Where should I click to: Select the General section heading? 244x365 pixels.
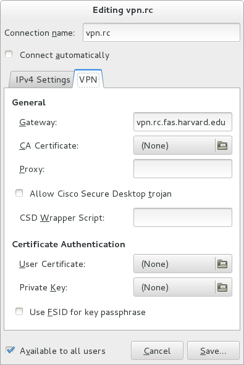(28, 102)
